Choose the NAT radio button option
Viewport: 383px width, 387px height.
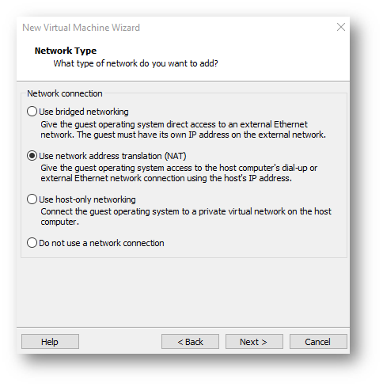(32, 156)
